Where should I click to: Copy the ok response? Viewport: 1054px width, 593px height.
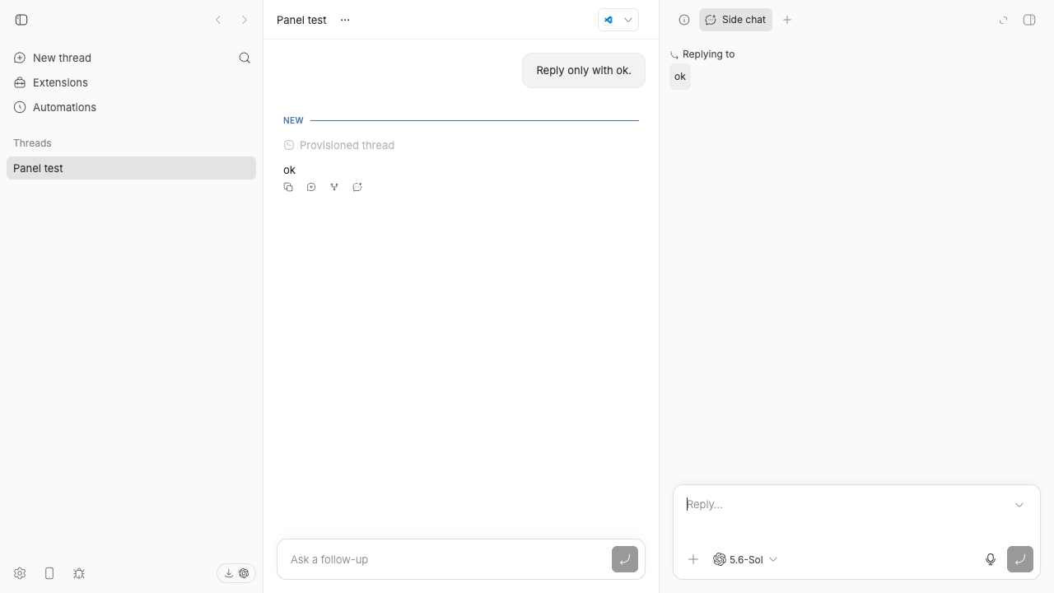(x=288, y=187)
